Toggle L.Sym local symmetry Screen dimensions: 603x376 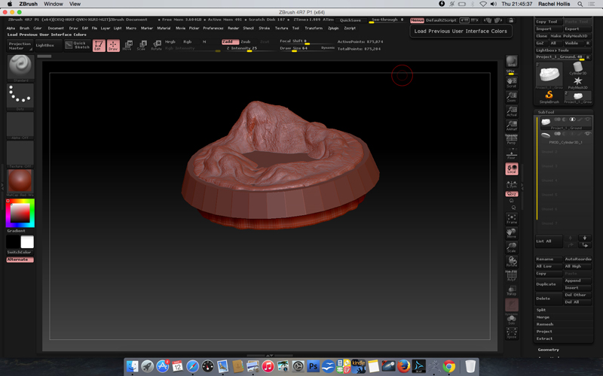512,184
